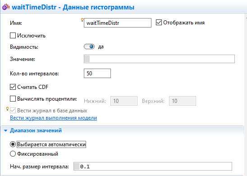Uncheck the Считать CDF option

pos(13,87)
